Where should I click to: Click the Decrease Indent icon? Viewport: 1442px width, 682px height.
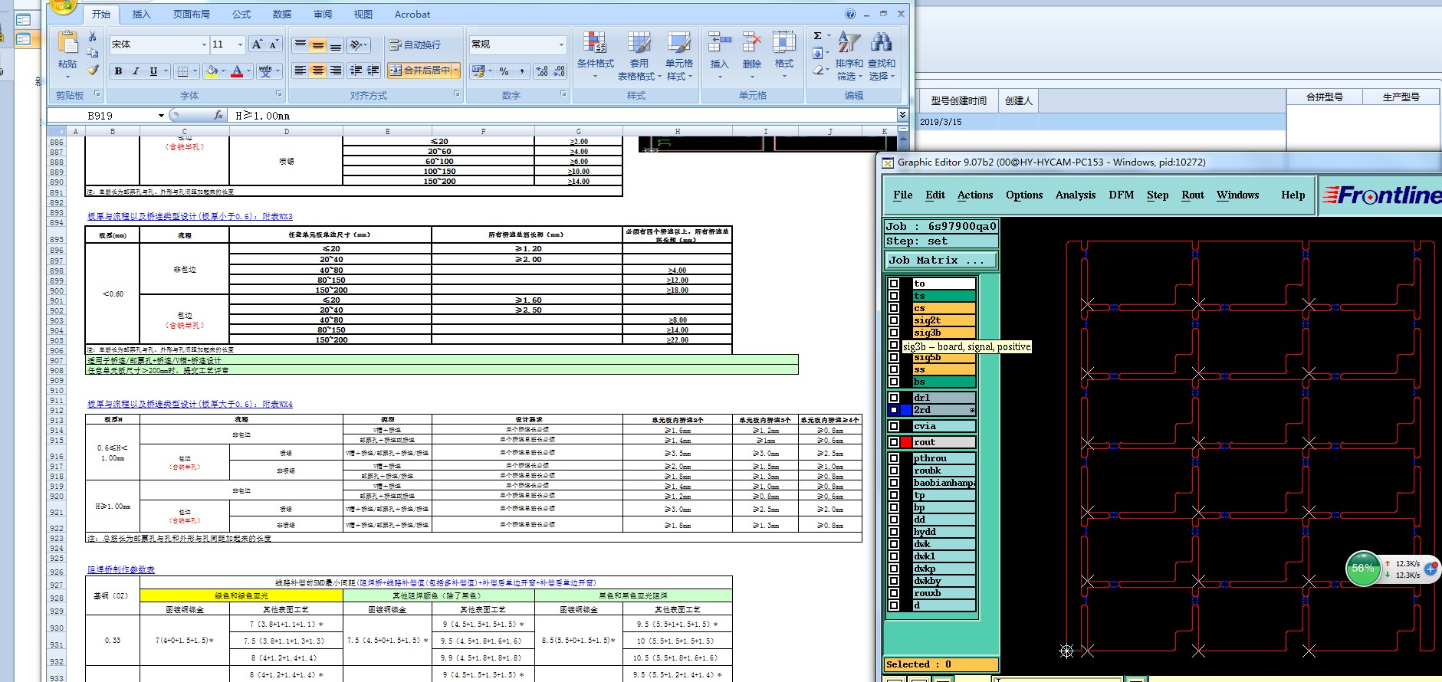pyautogui.click(x=356, y=70)
